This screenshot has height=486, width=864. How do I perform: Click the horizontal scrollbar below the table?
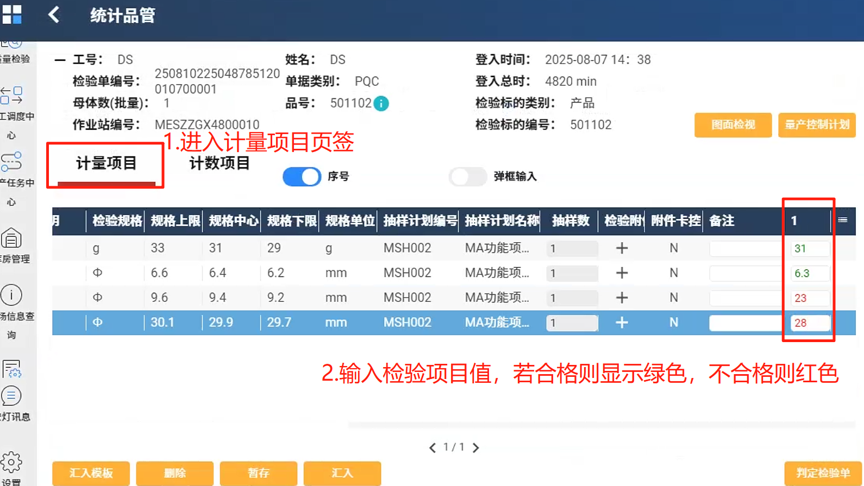point(602,425)
